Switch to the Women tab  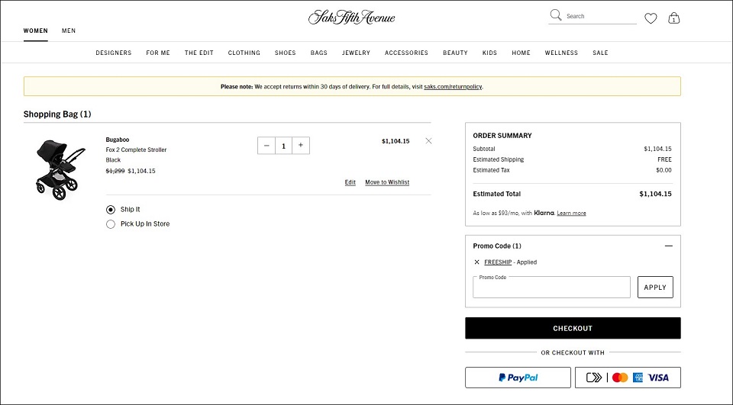(36, 31)
